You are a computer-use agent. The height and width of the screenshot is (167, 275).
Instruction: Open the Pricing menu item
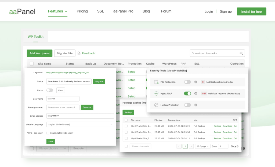point(82,11)
